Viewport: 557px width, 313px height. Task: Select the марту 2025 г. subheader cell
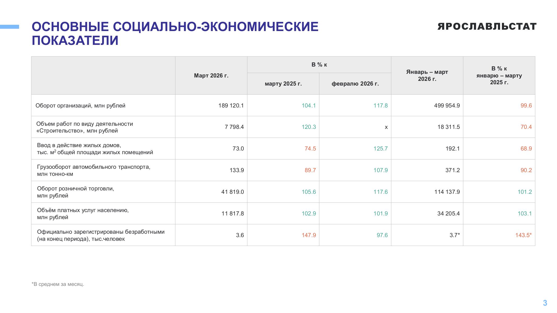coord(283,84)
